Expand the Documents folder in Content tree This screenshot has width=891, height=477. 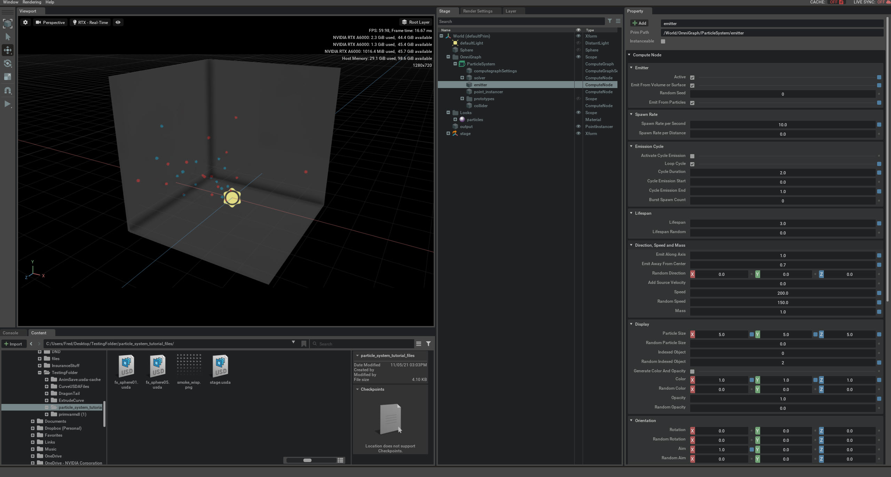click(x=33, y=421)
